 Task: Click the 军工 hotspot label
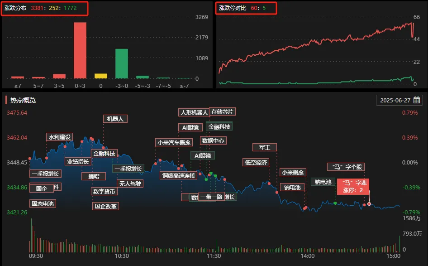[x=265, y=147]
